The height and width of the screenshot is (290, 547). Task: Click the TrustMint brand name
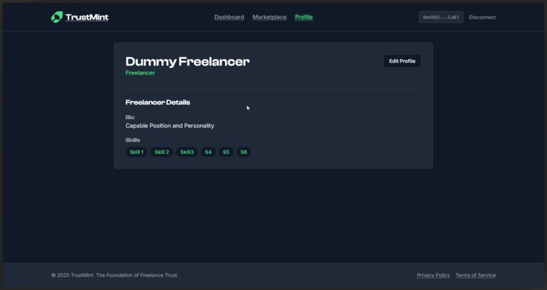(x=87, y=17)
